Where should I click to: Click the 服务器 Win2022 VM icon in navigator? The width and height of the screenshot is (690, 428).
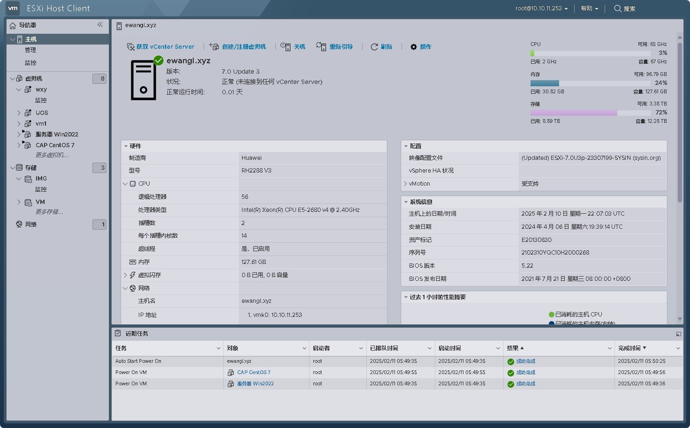tap(27, 134)
